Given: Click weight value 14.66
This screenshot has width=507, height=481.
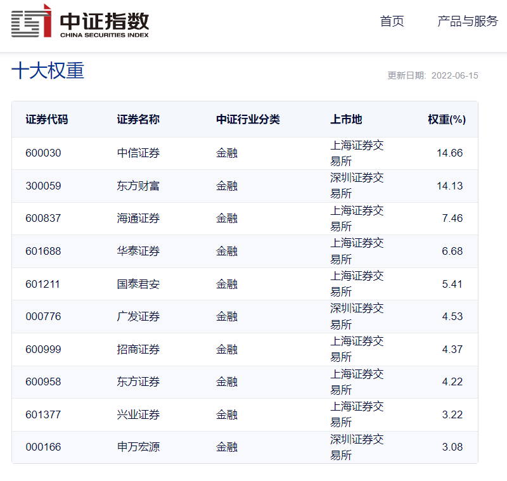Looking at the screenshot, I should click(x=450, y=153).
